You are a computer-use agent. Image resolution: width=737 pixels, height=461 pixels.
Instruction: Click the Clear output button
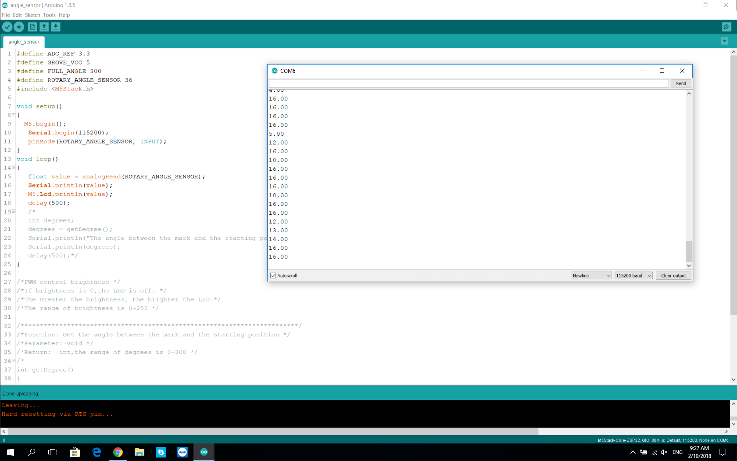(673, 276)
